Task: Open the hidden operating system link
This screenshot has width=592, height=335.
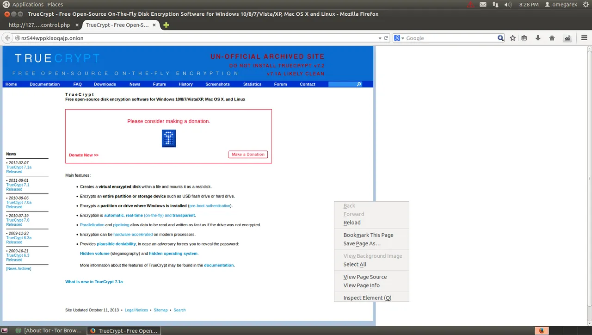Action: 173,254
